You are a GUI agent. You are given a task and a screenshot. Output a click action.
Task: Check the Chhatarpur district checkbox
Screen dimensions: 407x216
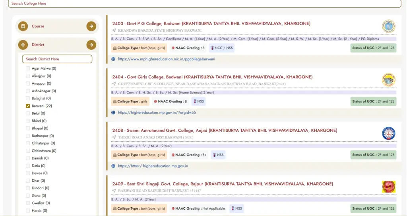tap(28, 143)
